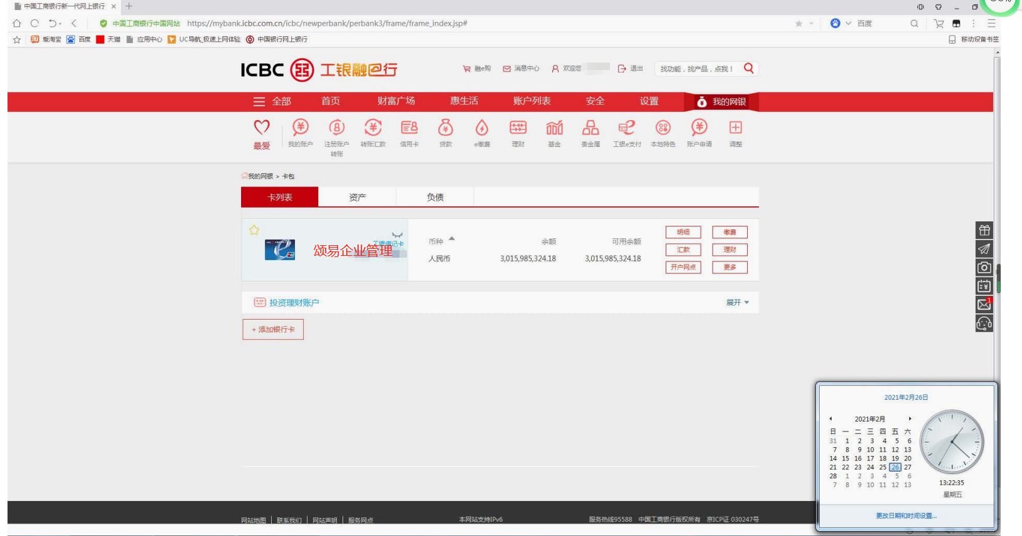This screenshot has width=1022, height=536.
Task: Switch to the 卡列表 tab
Action: point(280,197)
